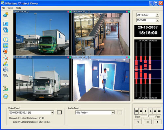
Task: Click timeline end label 29-10-2007 15:45:00
Action: pyautogui.click(x=148, y=98)
